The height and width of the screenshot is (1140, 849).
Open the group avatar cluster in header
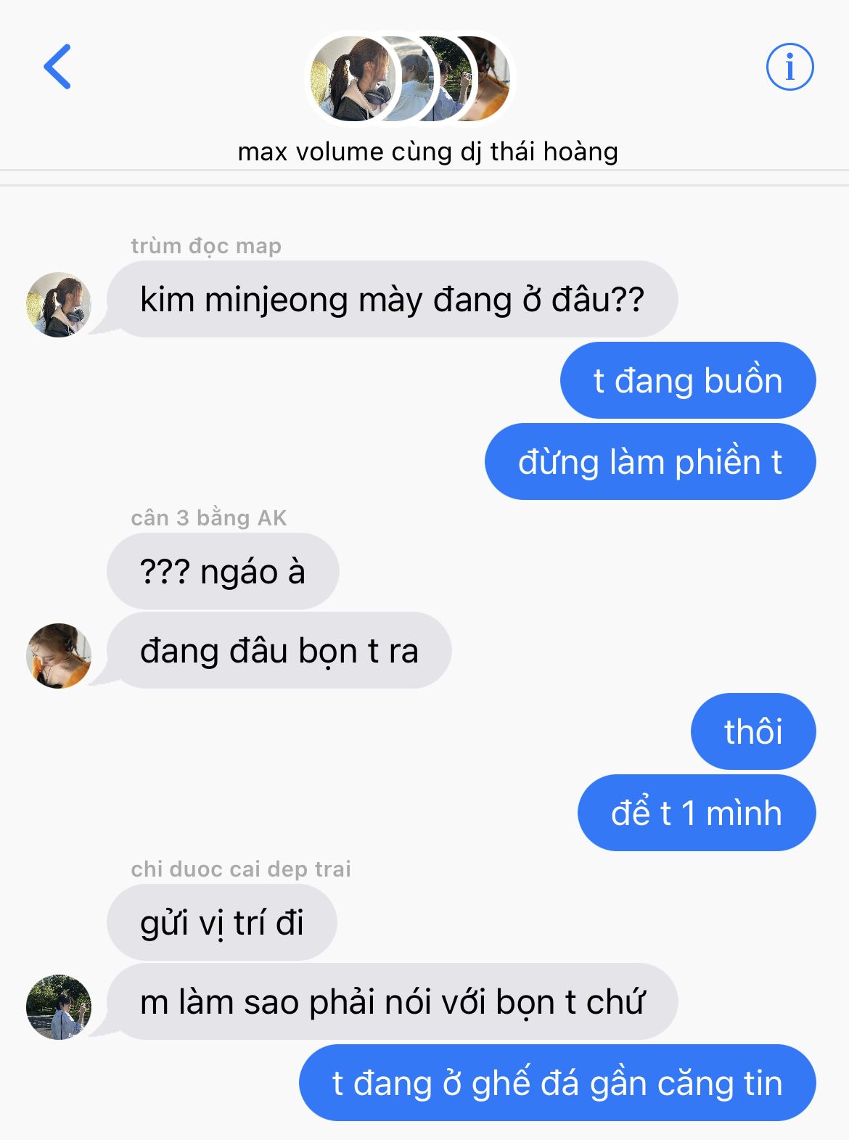coord(411,78)
